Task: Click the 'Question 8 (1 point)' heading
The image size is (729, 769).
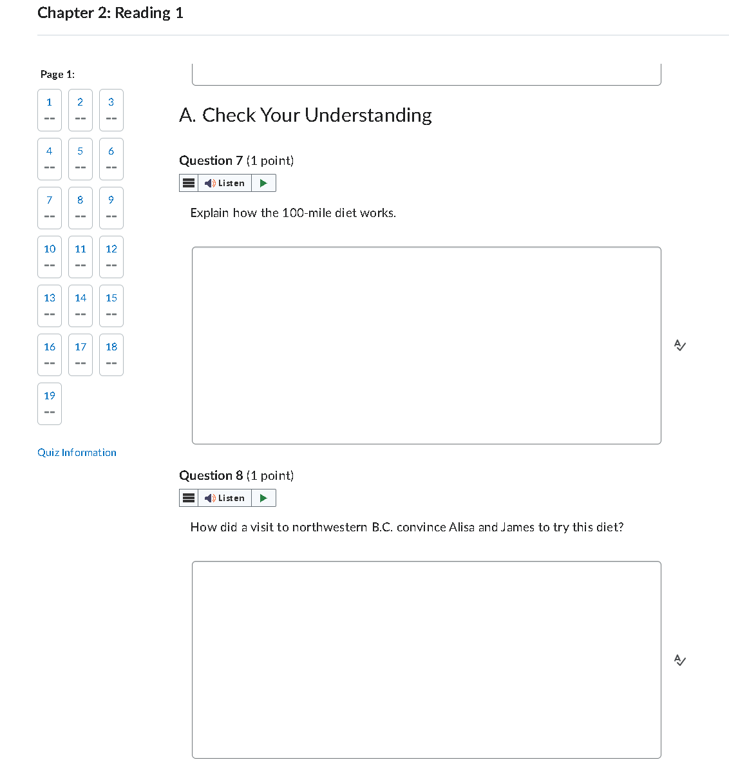Action: point(236,475)
